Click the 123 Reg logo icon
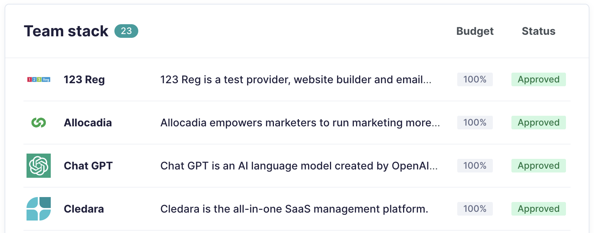 [39, 79]
